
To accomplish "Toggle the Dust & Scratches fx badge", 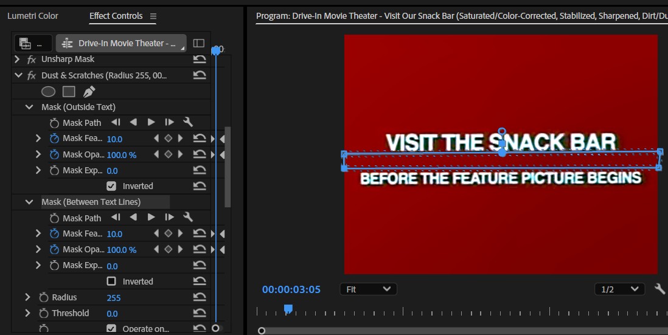I will tap(32, 76).
